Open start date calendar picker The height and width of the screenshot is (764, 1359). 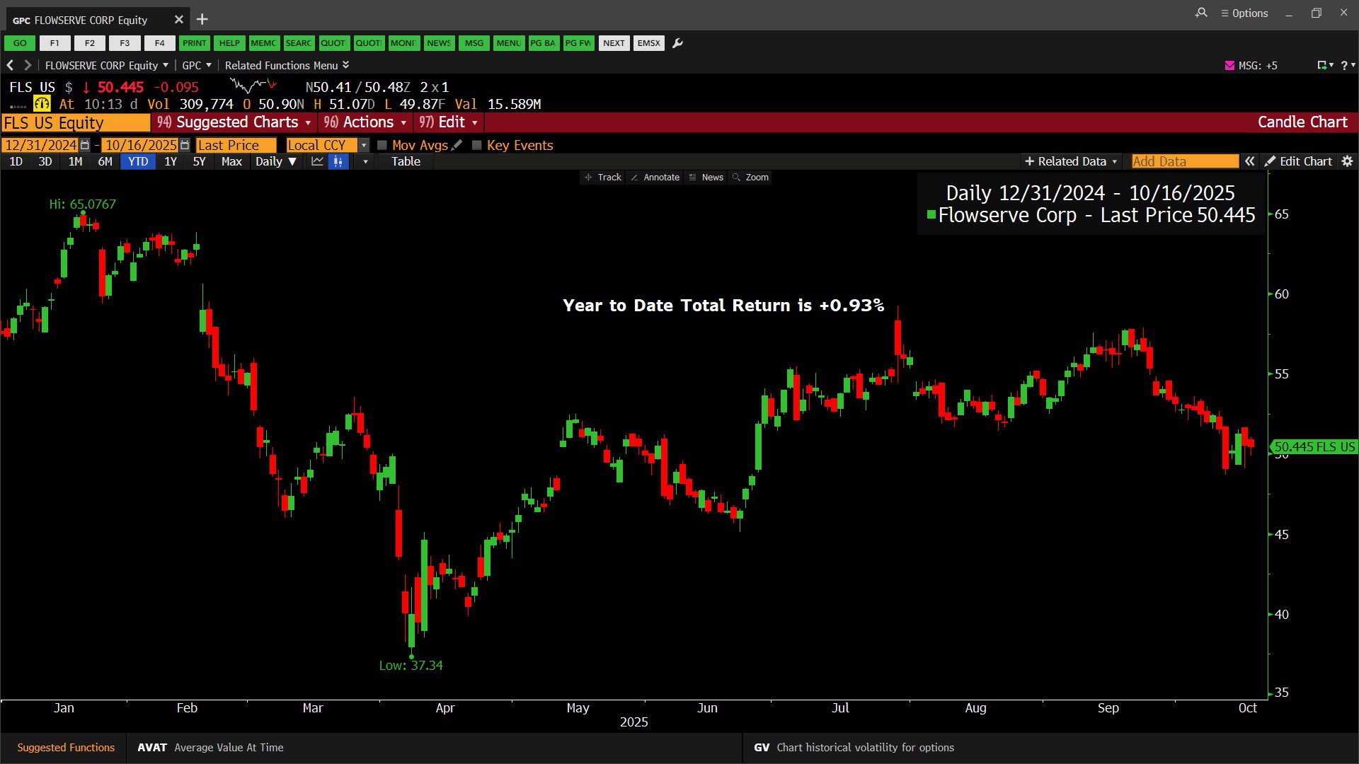85,145
